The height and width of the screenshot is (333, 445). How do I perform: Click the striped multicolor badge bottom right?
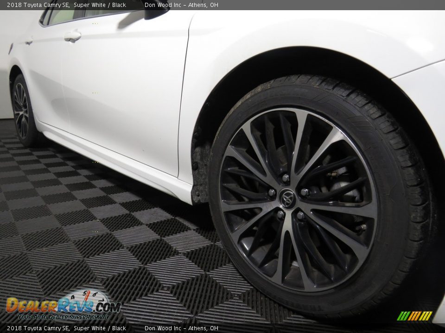pyautogui.click(x=414, y=316)
